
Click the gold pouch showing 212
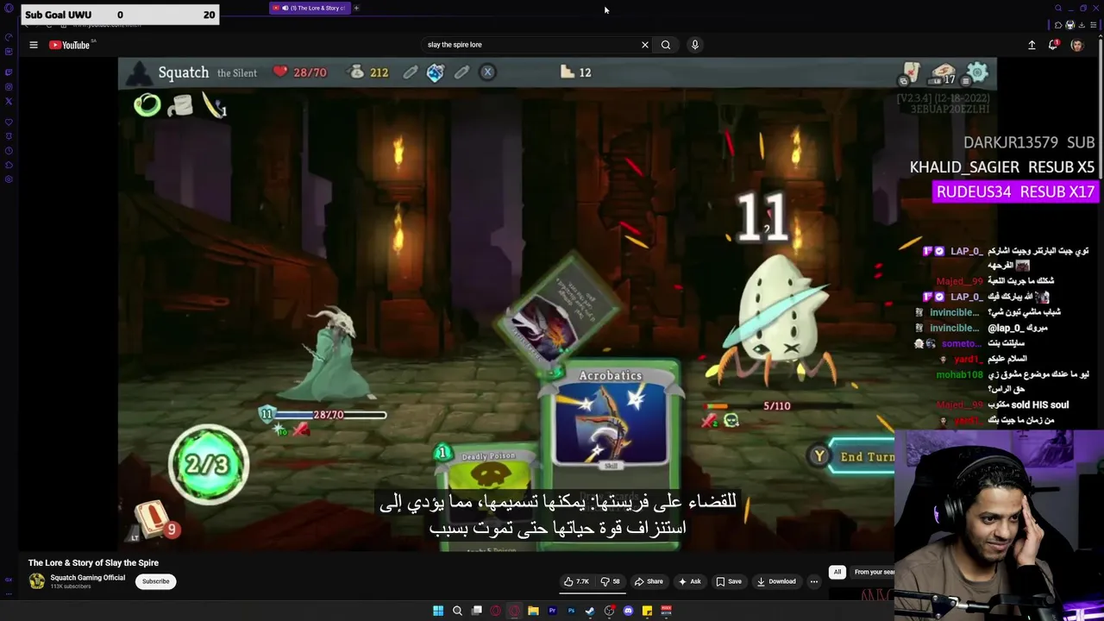(x=368, y=72)
